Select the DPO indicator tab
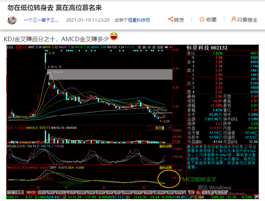 pos(138,192)
